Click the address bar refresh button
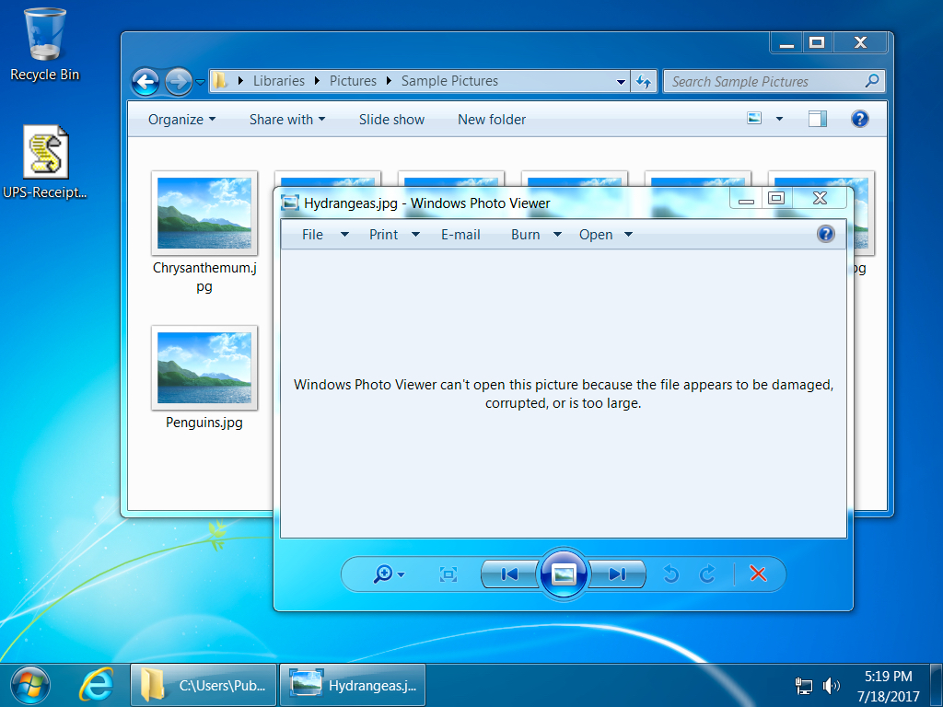The height and width of the screenshot is (707, 943). tap(644, 81)
